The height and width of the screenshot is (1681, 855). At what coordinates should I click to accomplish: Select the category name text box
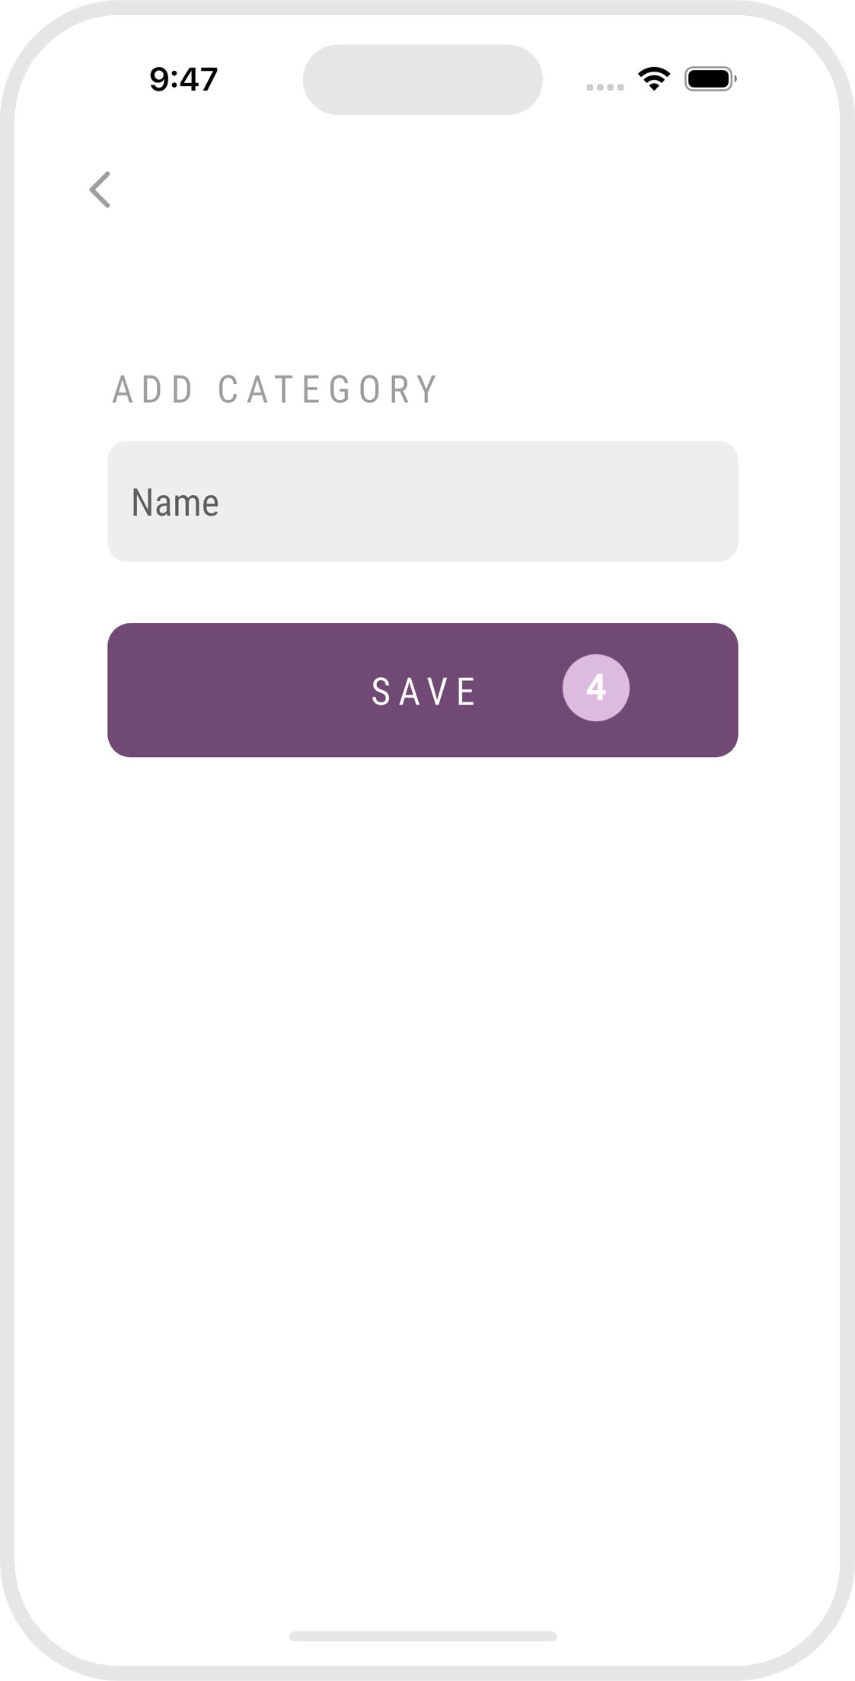(x=423, y=501)
